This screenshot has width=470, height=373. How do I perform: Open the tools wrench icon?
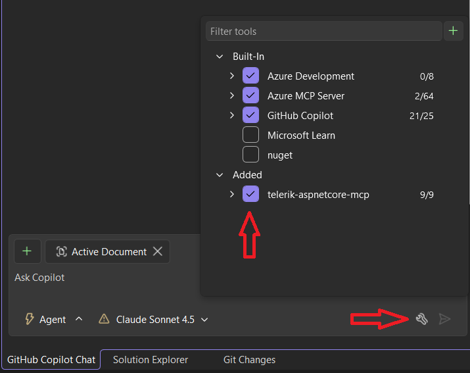click(x=421, y=318)
